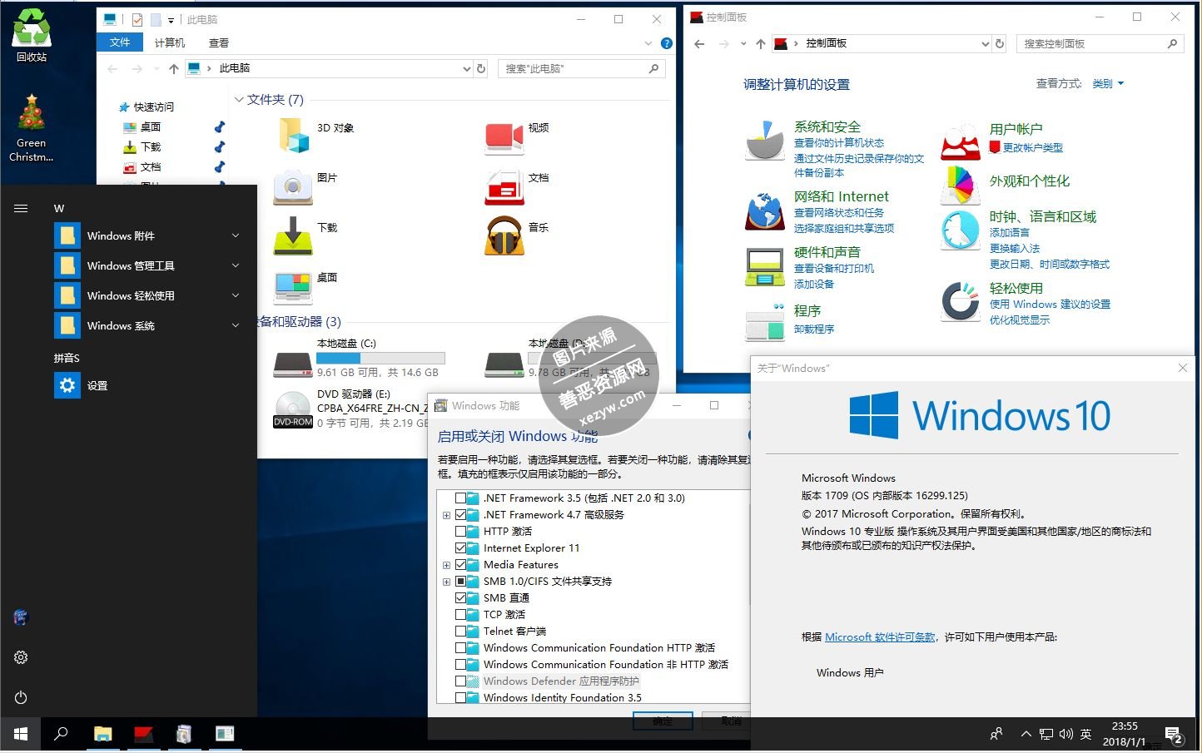Select 下载 in the navigation pane

pyautogui.click(x=151, y=146)
